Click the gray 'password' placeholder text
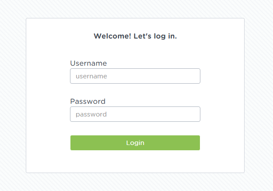The height and width of the screenshot is (191, 273). pyautogui.click(x=91, y=115)
